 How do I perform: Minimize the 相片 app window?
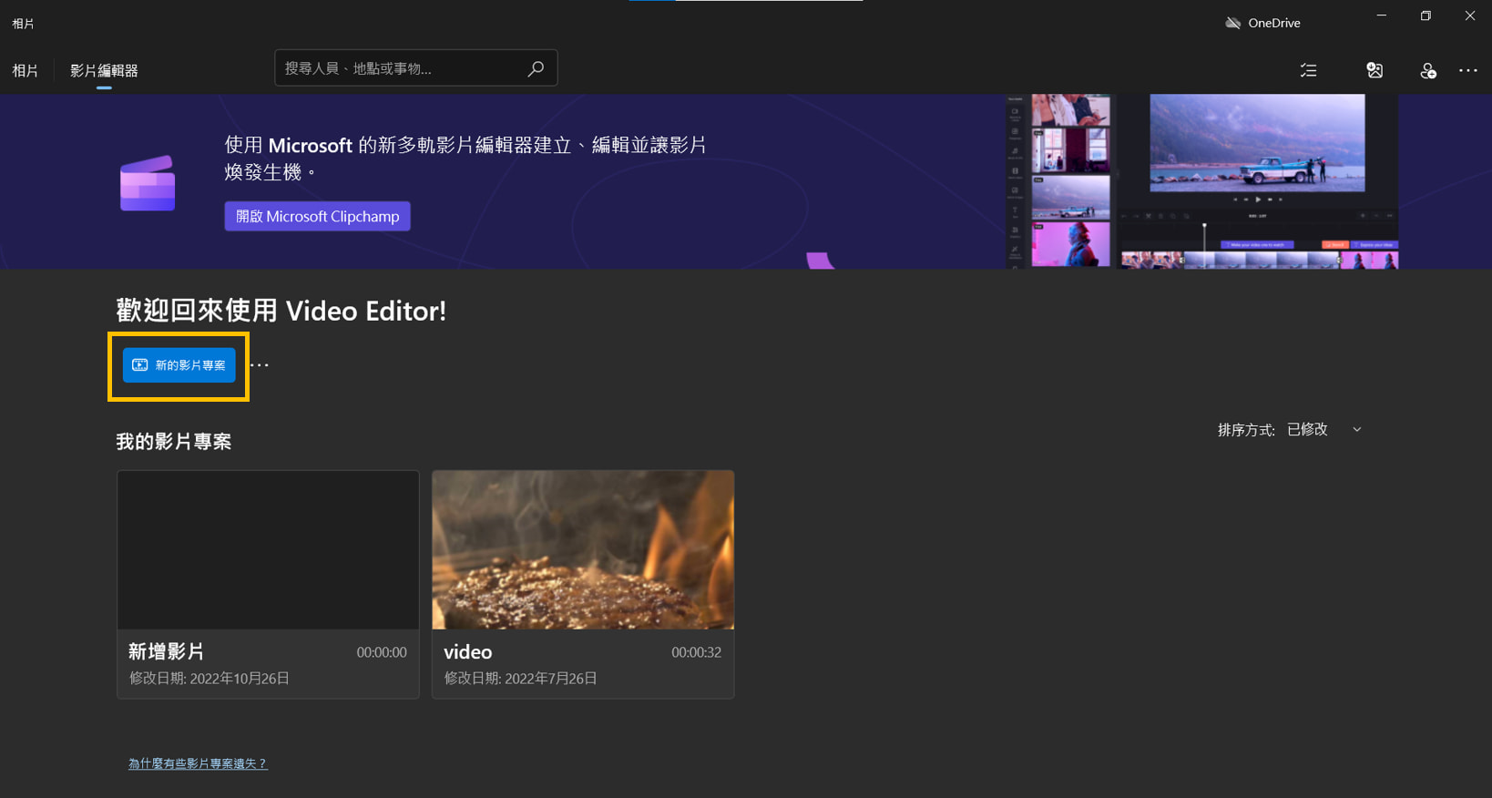pos(1381,15)
